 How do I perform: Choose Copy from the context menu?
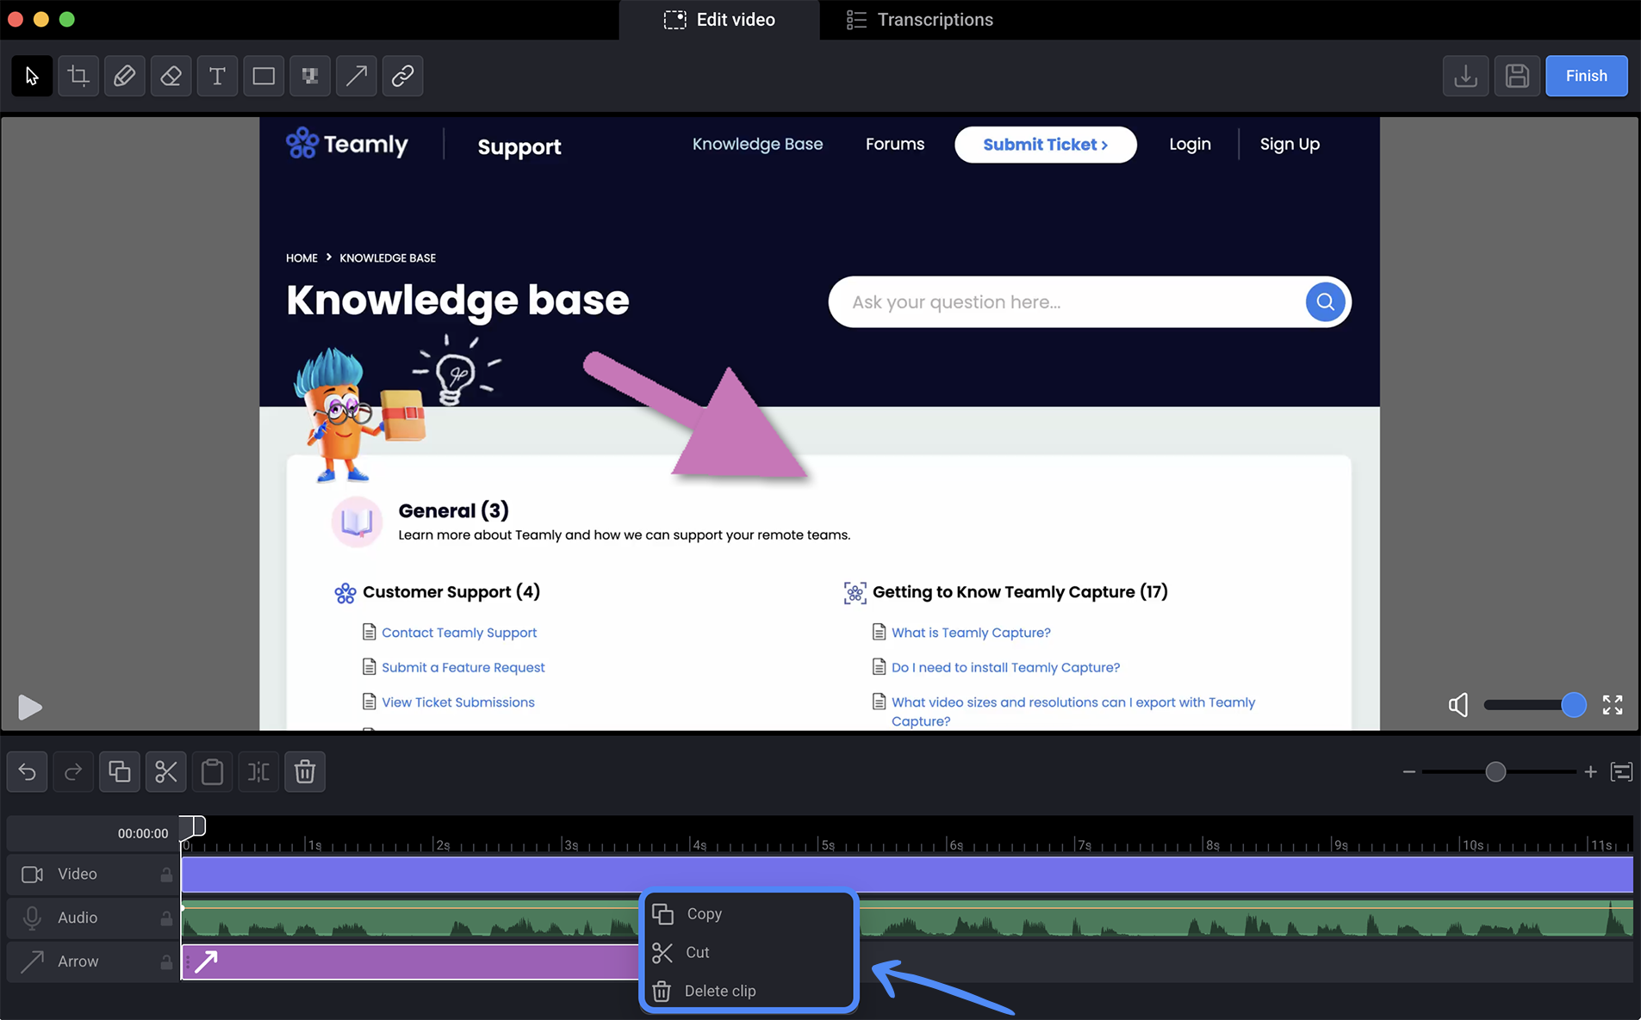749,914
